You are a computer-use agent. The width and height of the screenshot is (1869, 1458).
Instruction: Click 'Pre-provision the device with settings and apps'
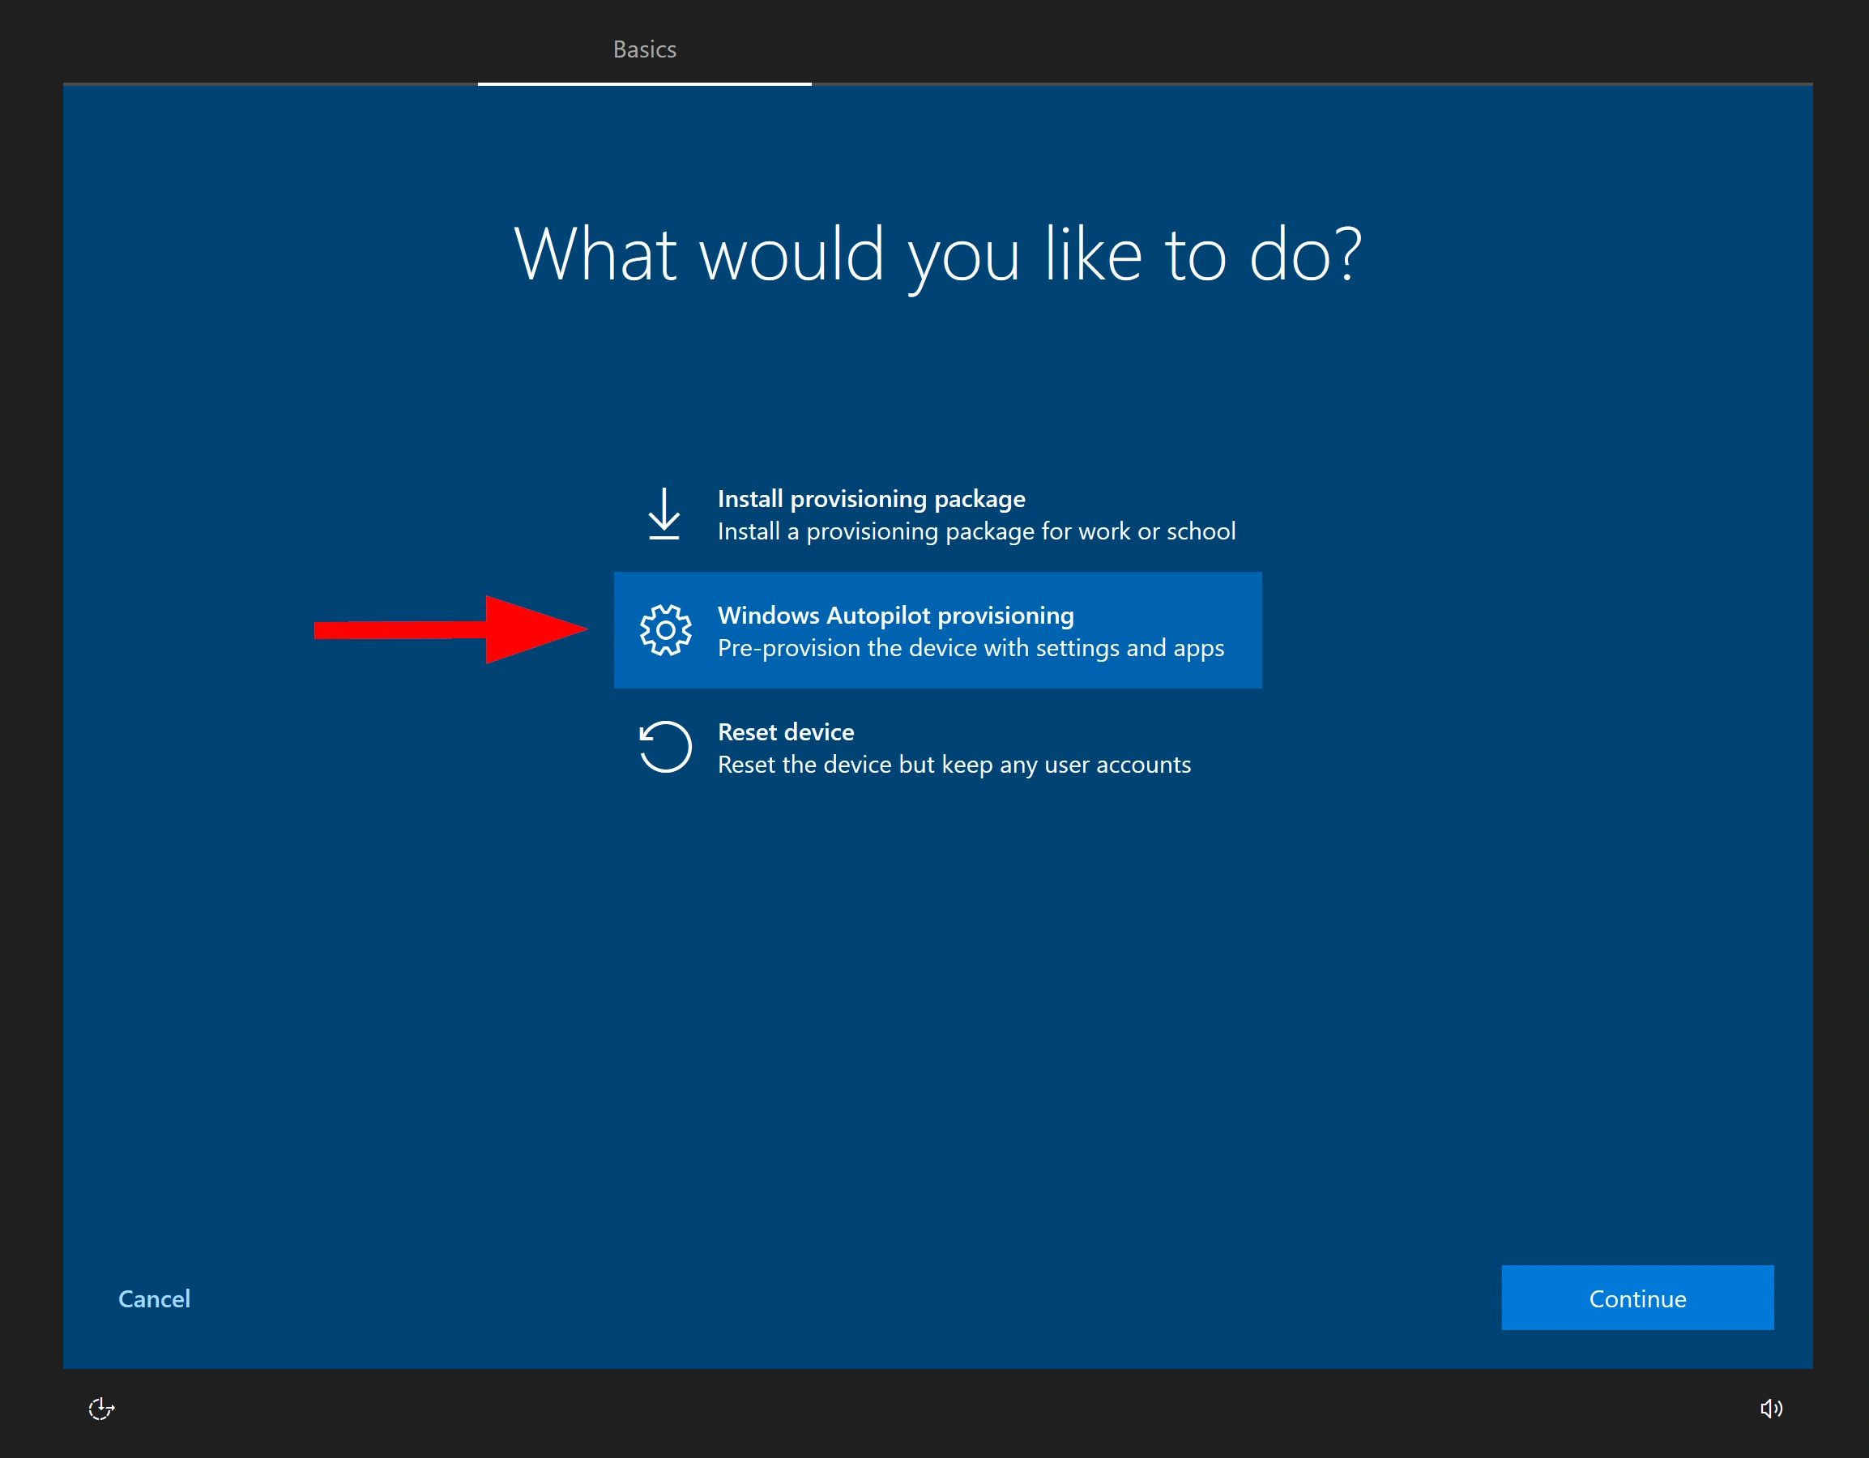pyautogui.click(x=970, y=648)
